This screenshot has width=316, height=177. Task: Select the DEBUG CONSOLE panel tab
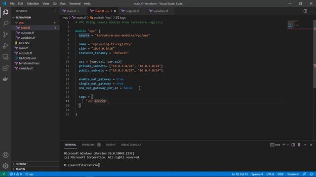point(131,145)
